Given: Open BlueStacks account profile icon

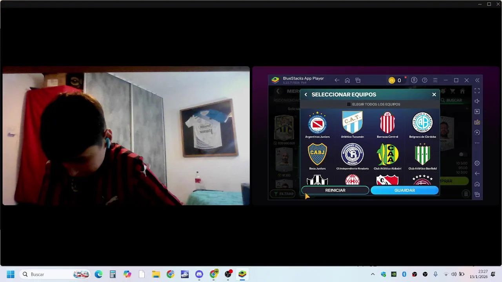Looking at the screenshot, I should tap(414, 80).
